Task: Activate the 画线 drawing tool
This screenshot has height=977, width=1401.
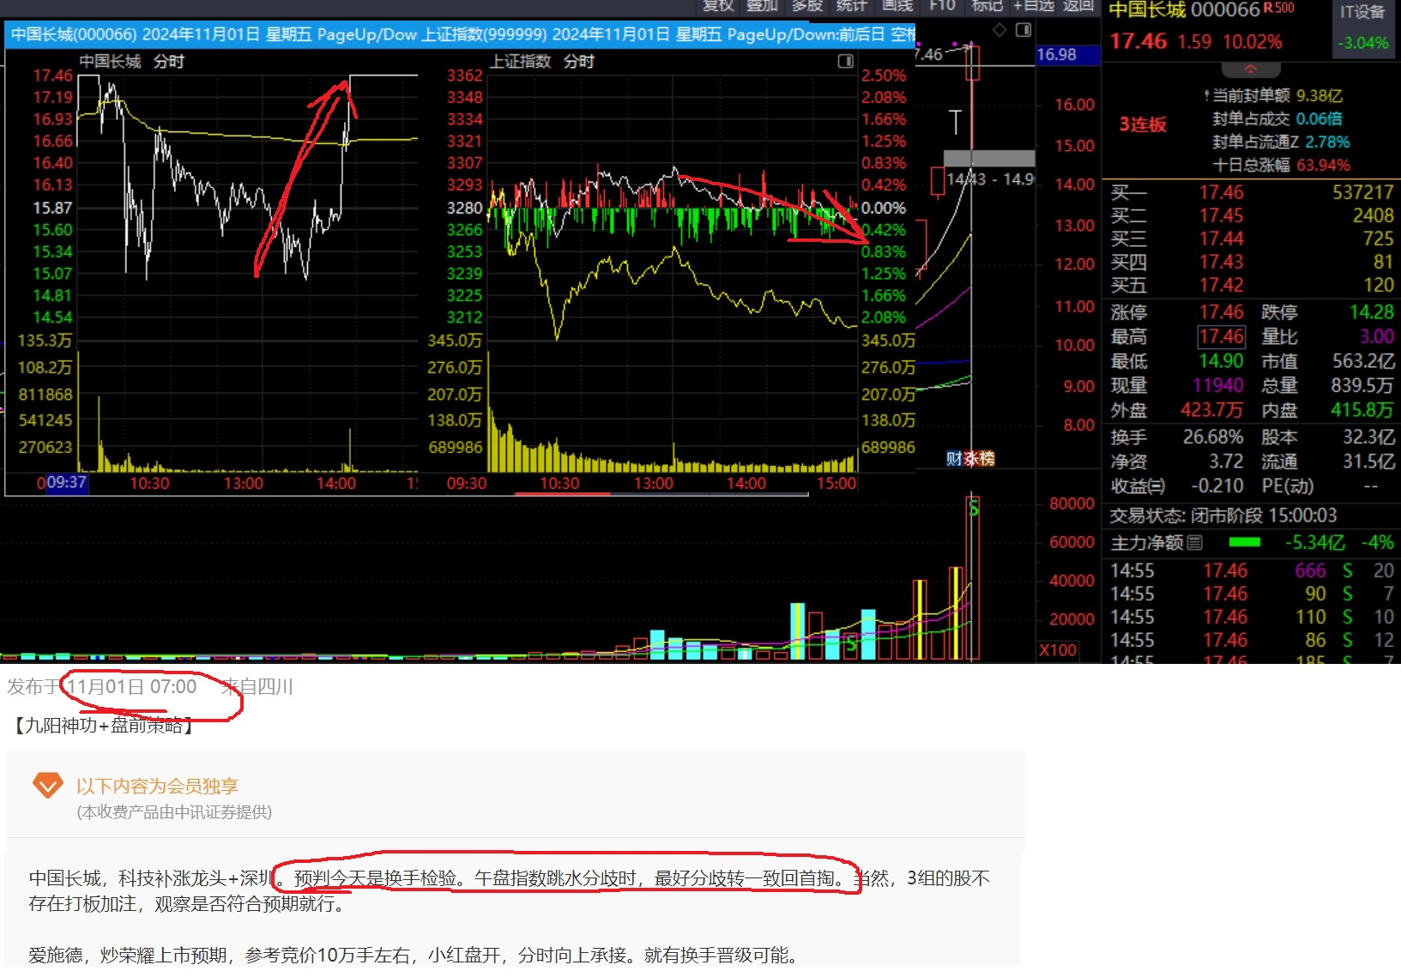Action: coord(897,5)
